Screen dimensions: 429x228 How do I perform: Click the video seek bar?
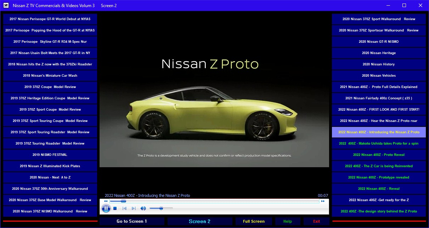pyautogui.click(x=214, y=201)
